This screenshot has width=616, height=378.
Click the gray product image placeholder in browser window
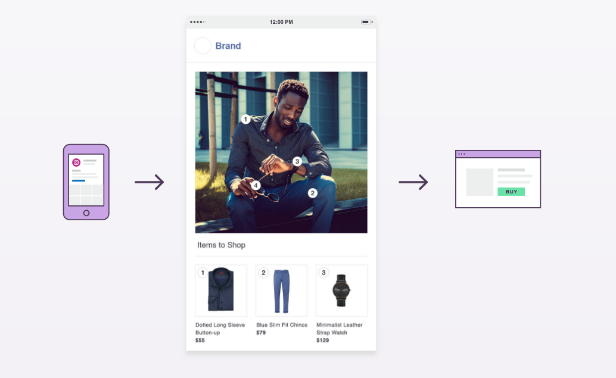click(x=480, y=182)
